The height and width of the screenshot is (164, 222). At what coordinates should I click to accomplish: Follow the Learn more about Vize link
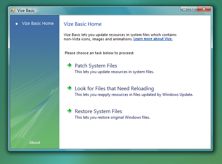click(x=153, y=39)
